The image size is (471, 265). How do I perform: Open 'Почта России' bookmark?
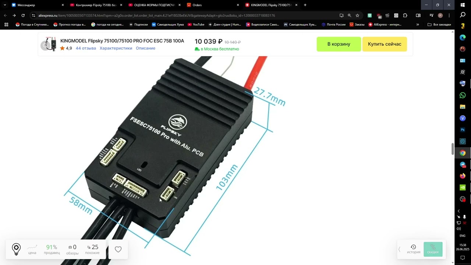point(333,25)
